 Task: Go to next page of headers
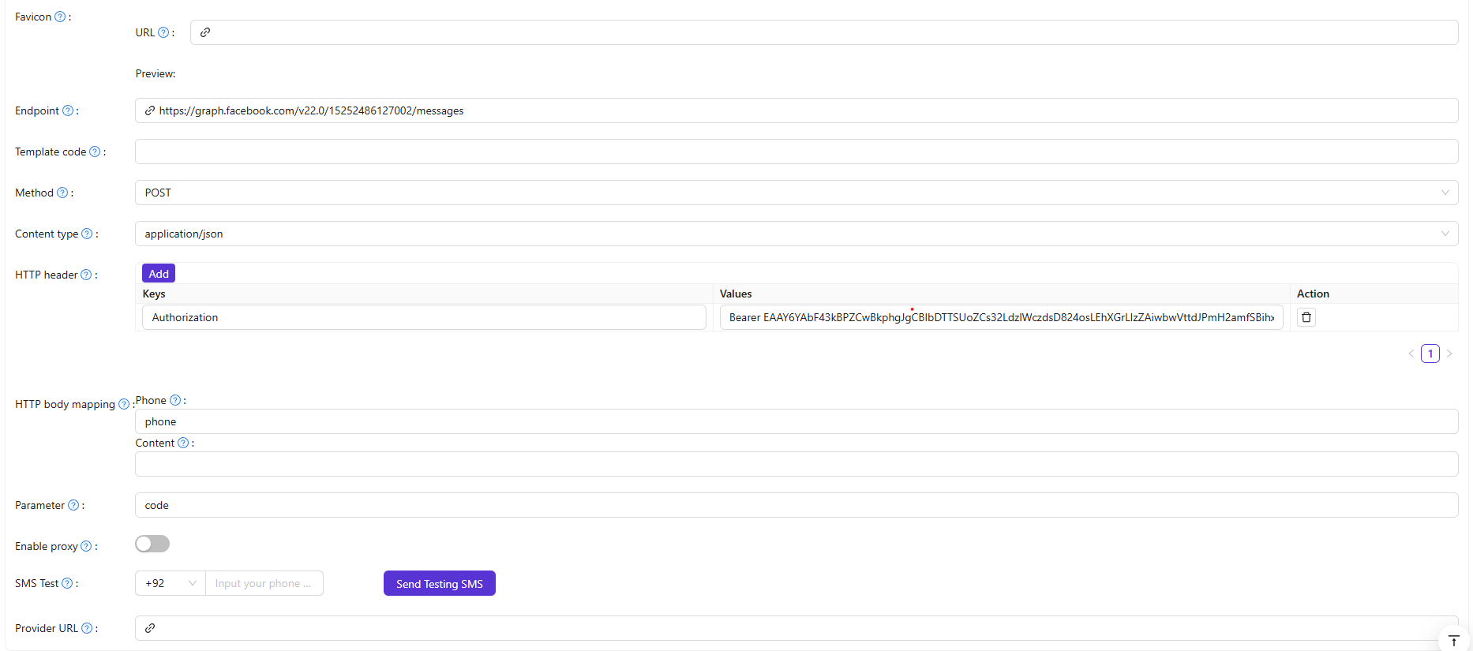coord(1449,354)
